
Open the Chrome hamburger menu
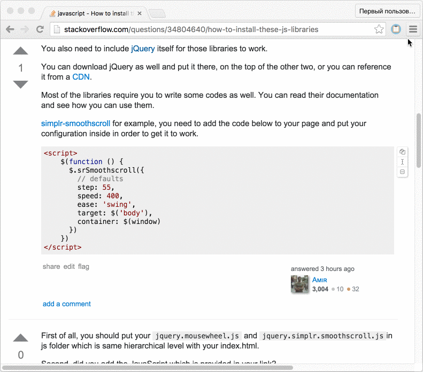pyautogui.click(x=413, y=29)
